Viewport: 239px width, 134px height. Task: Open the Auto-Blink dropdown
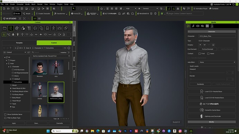(x=217, y=62)
